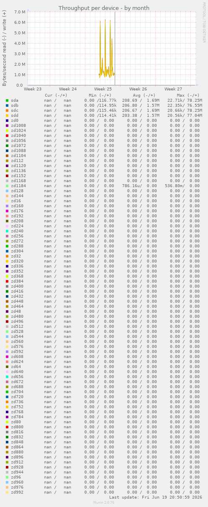Click the sdc min value '0.00 /115.46k'
Image resolution: width=208 pixels, height=507 pixels.
(x=100, y=111)
